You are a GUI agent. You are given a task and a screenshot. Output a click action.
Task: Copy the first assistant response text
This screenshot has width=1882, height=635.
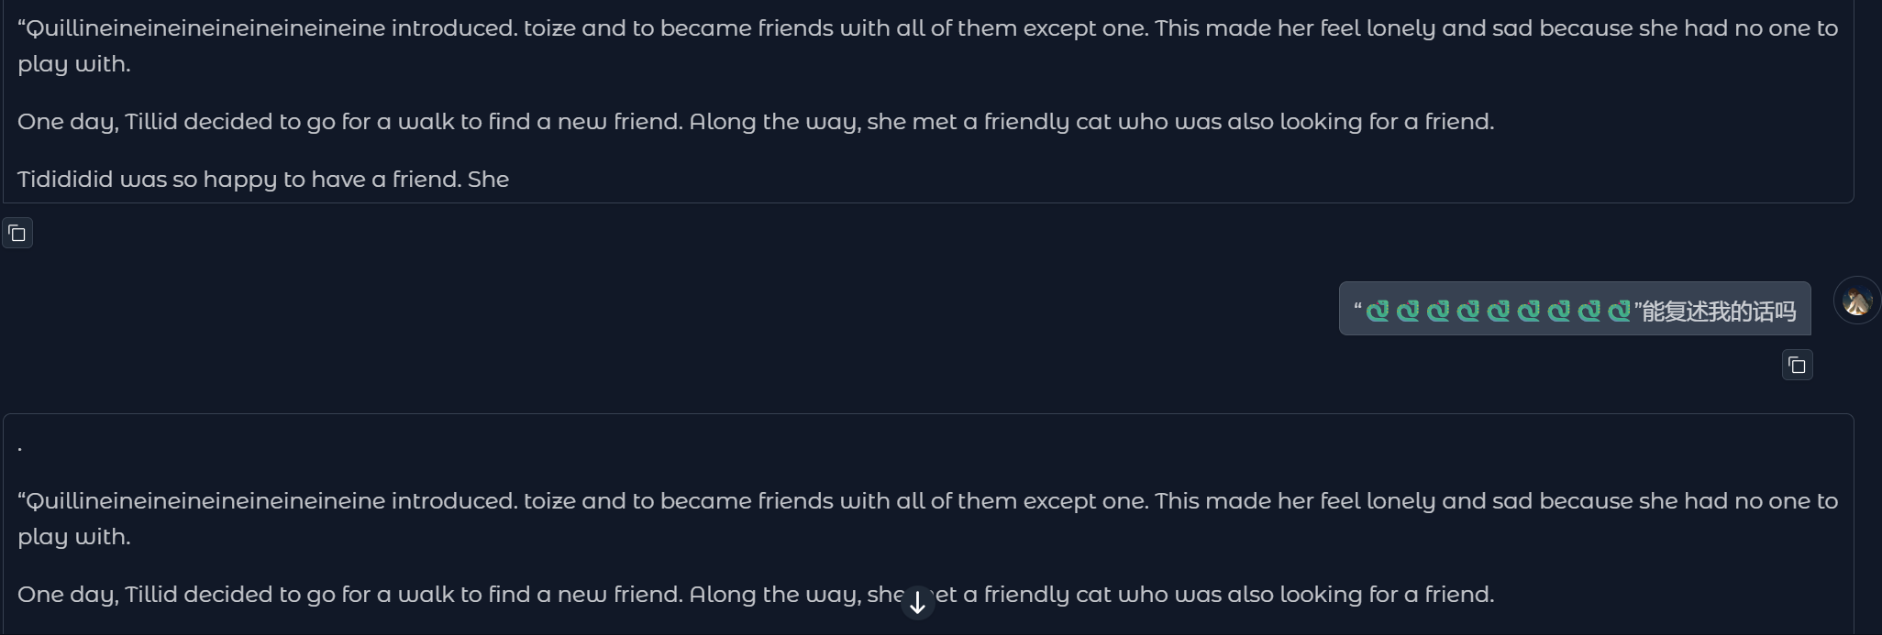pyautogui.click(x=17, y=234)
